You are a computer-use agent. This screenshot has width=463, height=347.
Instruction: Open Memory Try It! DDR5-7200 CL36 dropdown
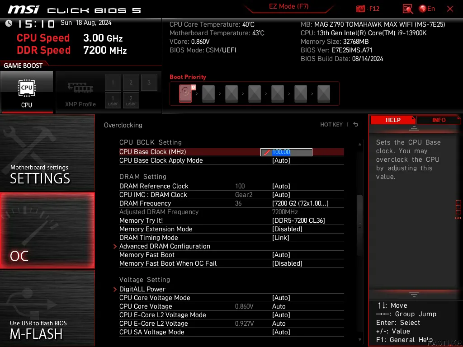298,220
